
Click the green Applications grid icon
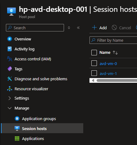point(17,138)
